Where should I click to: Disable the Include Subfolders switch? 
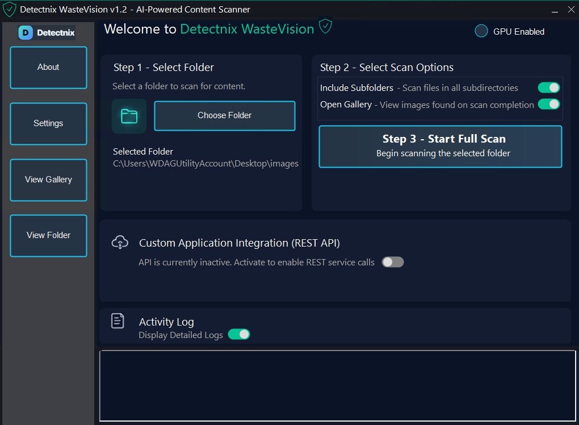click(549, 88)
